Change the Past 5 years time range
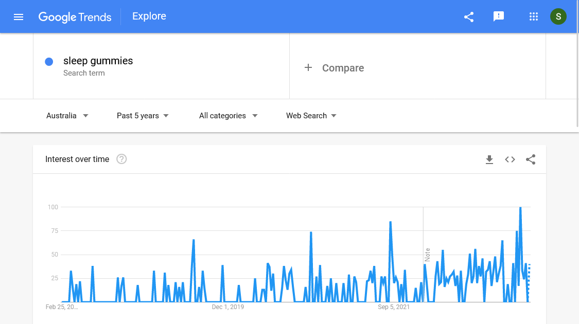Viewport: 579px width, 324px height. (143, 116)
